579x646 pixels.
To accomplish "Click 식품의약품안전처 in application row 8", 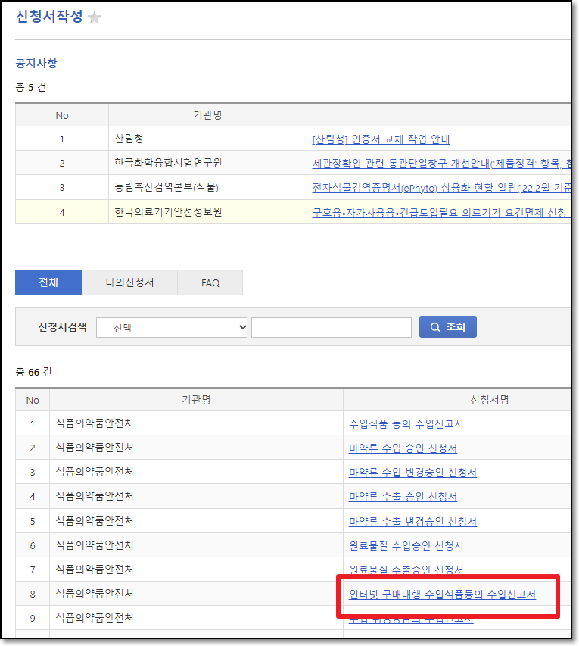I will point(95,594).
